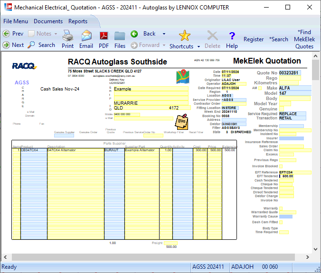Click the grey Forward arrow icon

tap(134, 45)
